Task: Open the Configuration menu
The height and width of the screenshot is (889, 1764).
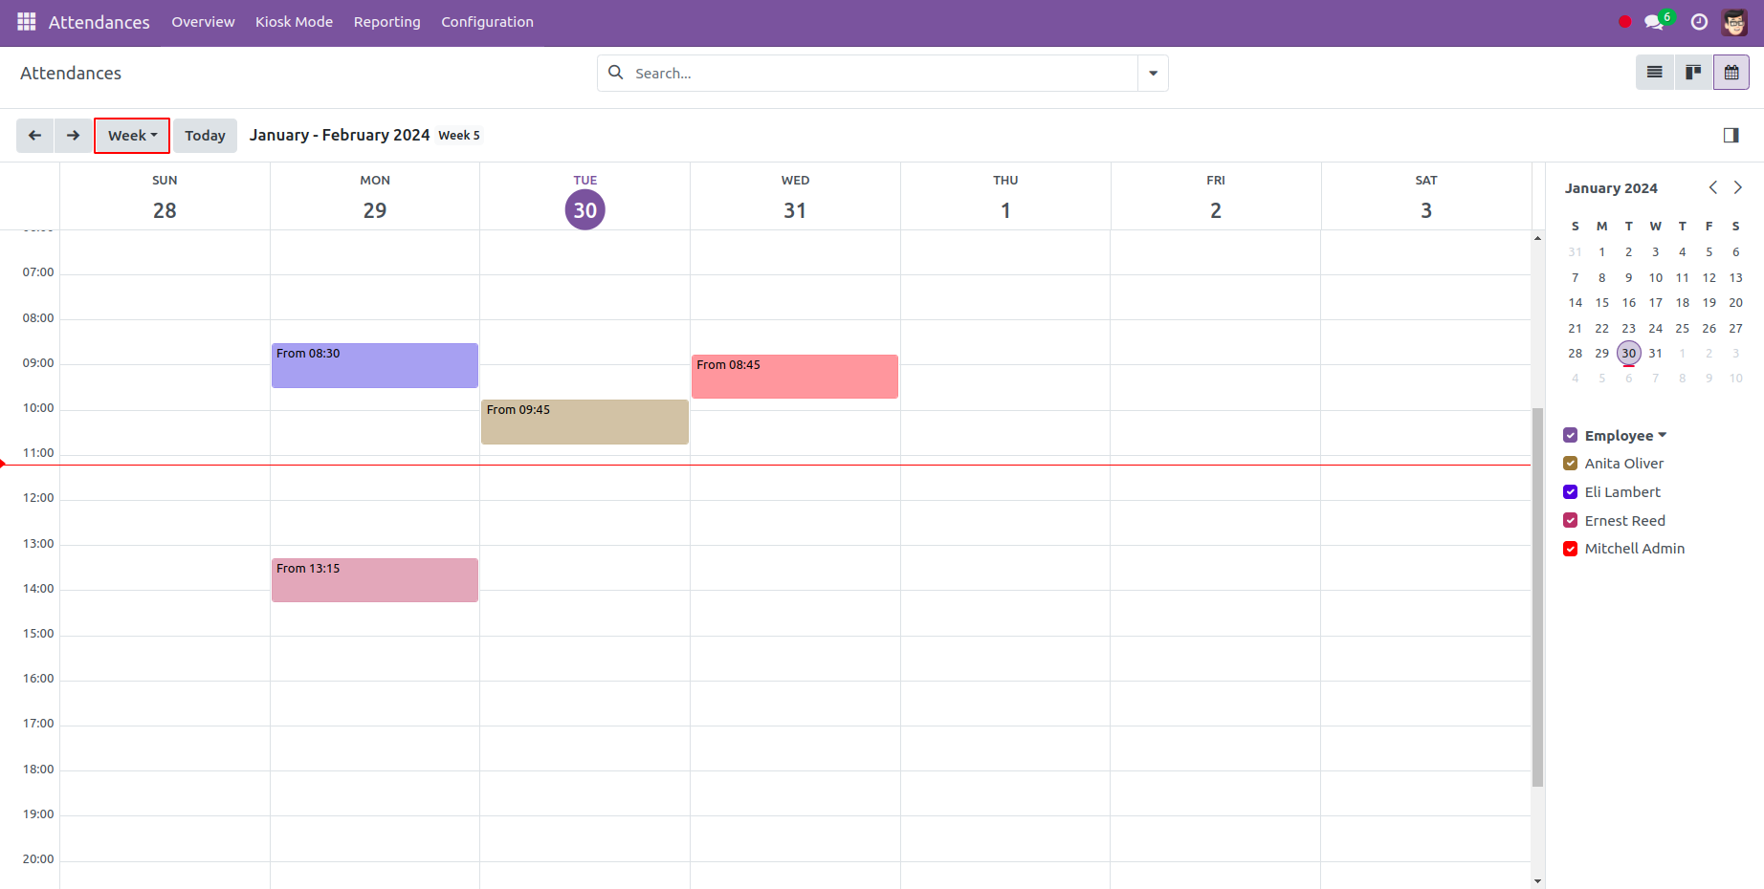Action: [487, 22]
